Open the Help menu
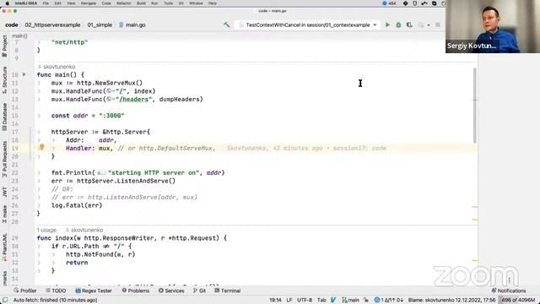The height and width of the screenshot is (304, 540). coord(212,3)
